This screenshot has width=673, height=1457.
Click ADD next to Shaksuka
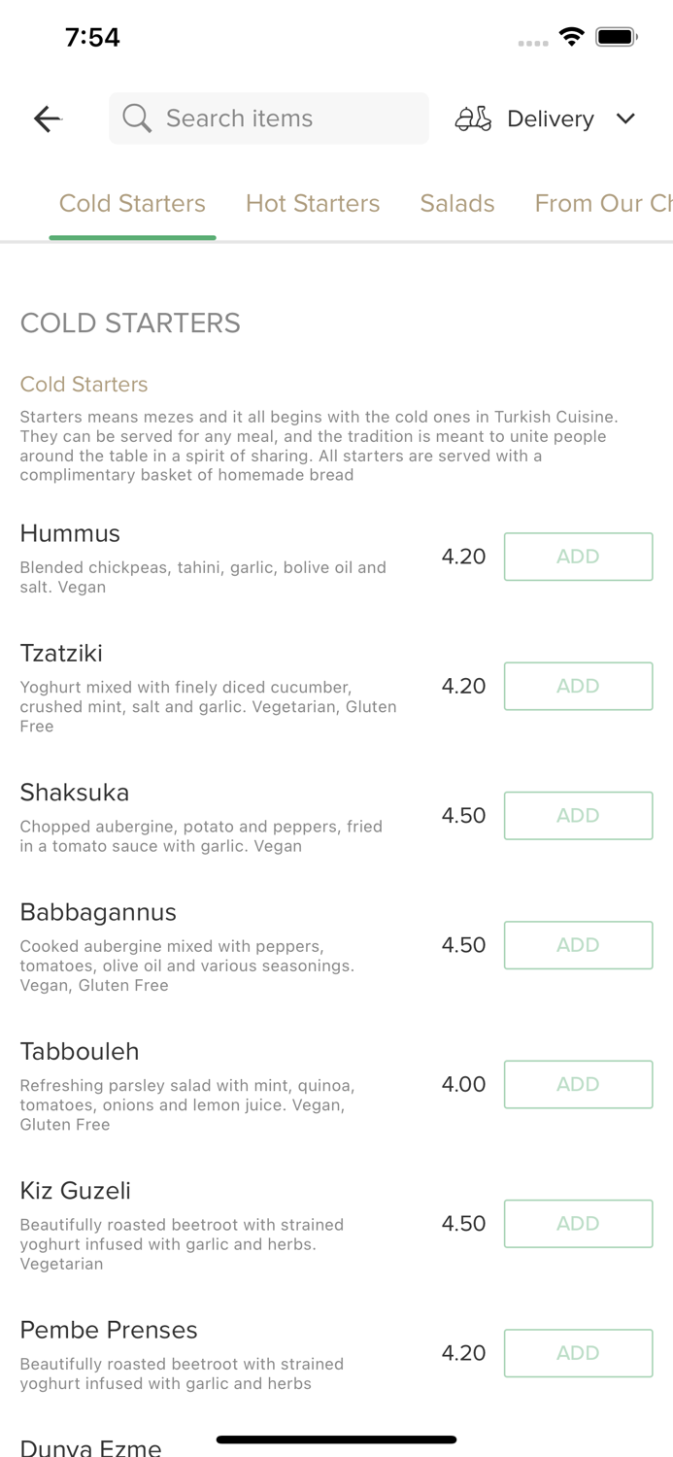(578, 815)
